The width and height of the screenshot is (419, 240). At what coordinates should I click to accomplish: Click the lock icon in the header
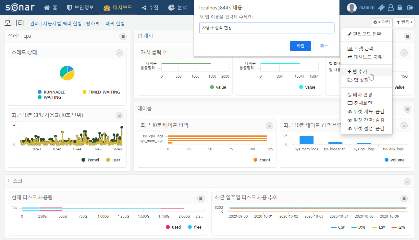click(400, 7)
